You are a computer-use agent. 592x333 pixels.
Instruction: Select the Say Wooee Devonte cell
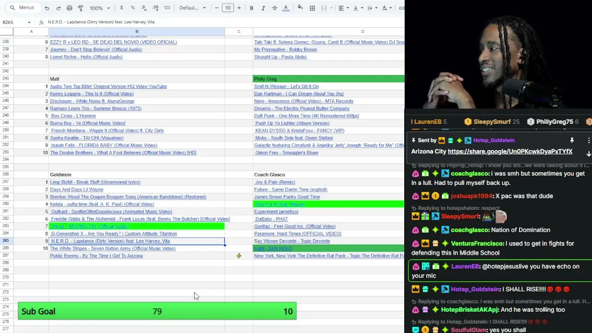click(329, 241)
